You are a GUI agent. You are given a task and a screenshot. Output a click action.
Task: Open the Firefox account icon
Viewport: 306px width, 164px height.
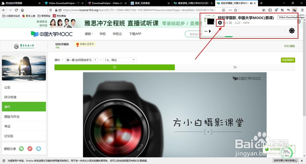click(x=276, y=10)
